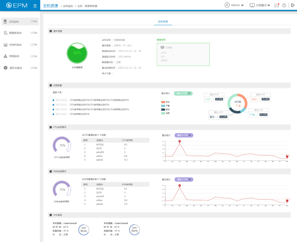Open the Admin dropdown arrow

click(x=242, y=6)
